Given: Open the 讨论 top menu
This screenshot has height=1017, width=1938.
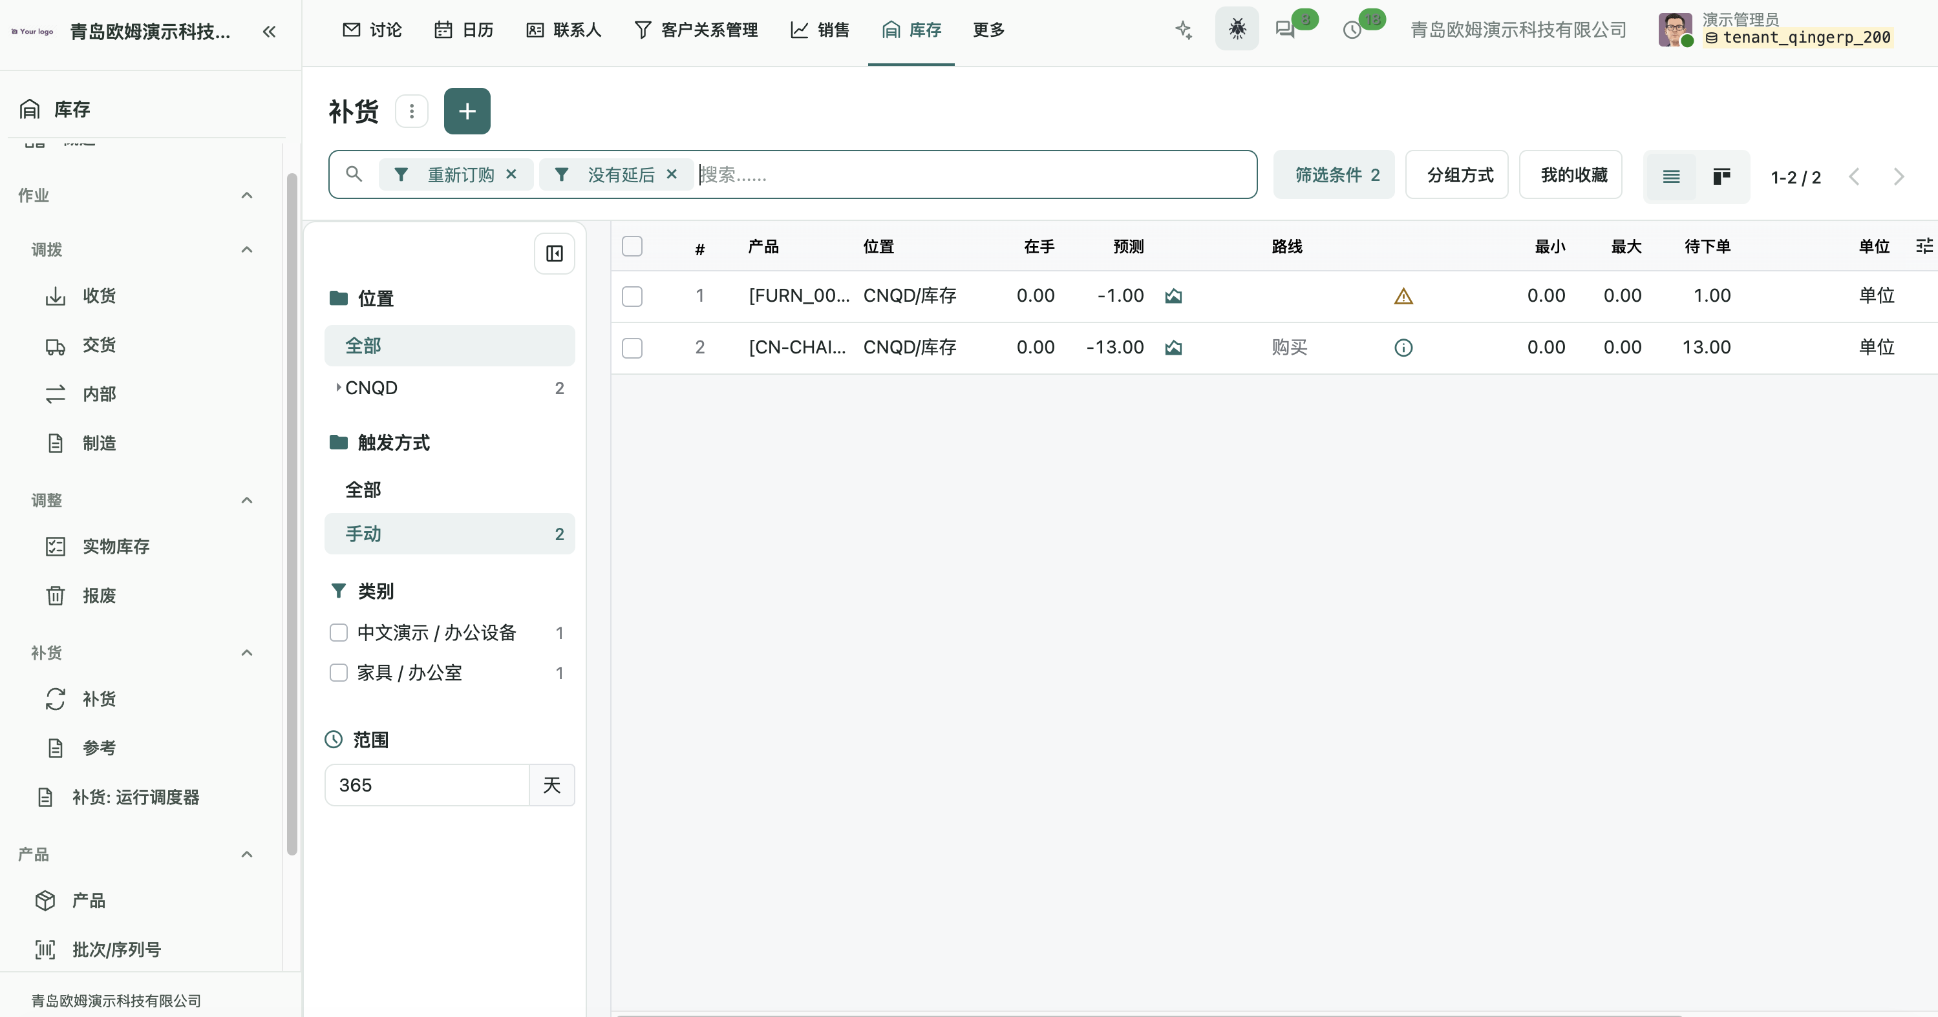Looking at the screenshot, I should coord(372,29).
